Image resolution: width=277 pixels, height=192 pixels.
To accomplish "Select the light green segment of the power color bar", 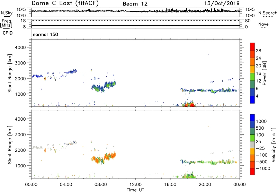I will [x=252, y=77].
